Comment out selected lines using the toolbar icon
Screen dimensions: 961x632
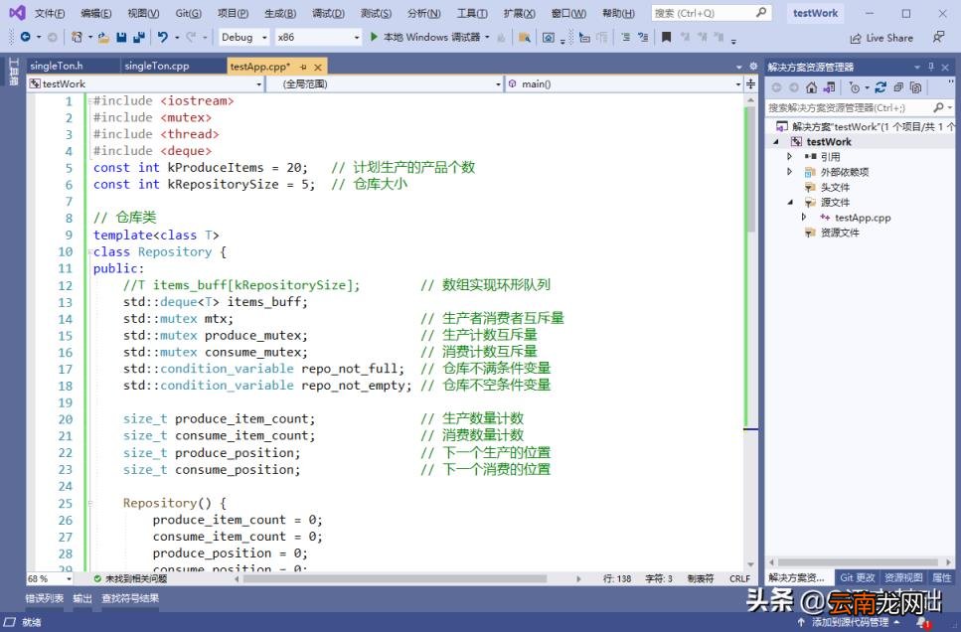pyautogui.click(x=625, y=38)
